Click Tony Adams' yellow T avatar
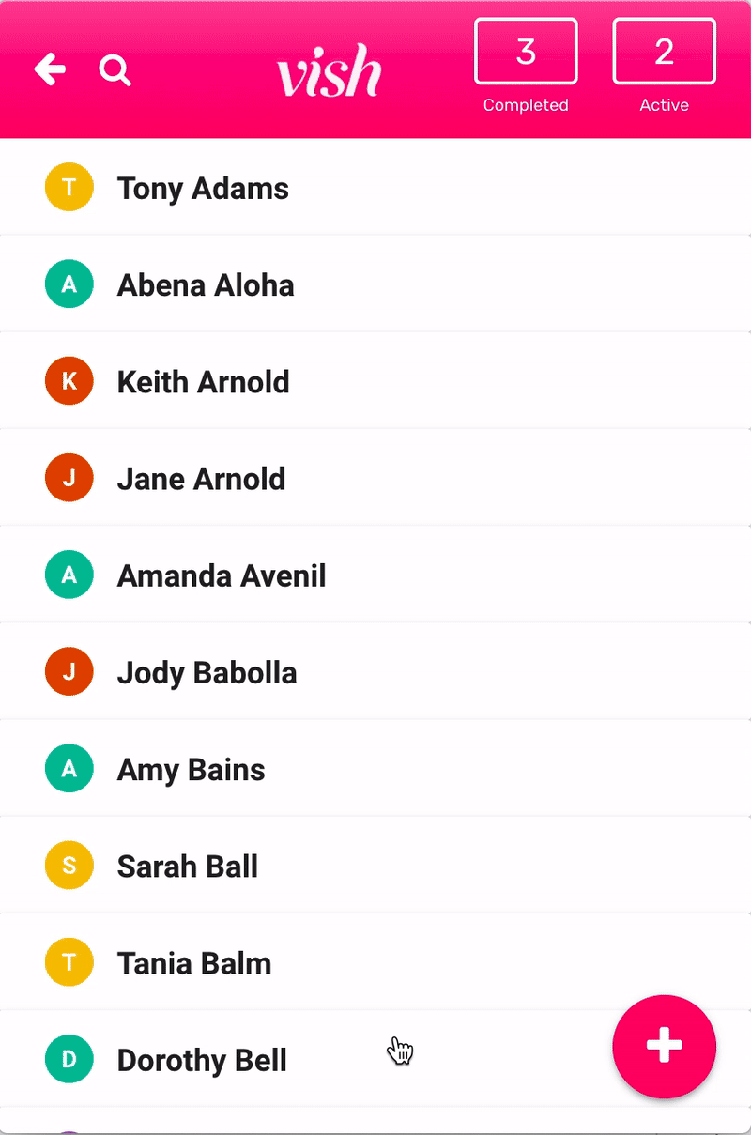This screenshot has width=751, height=1135. pos(69,188)
